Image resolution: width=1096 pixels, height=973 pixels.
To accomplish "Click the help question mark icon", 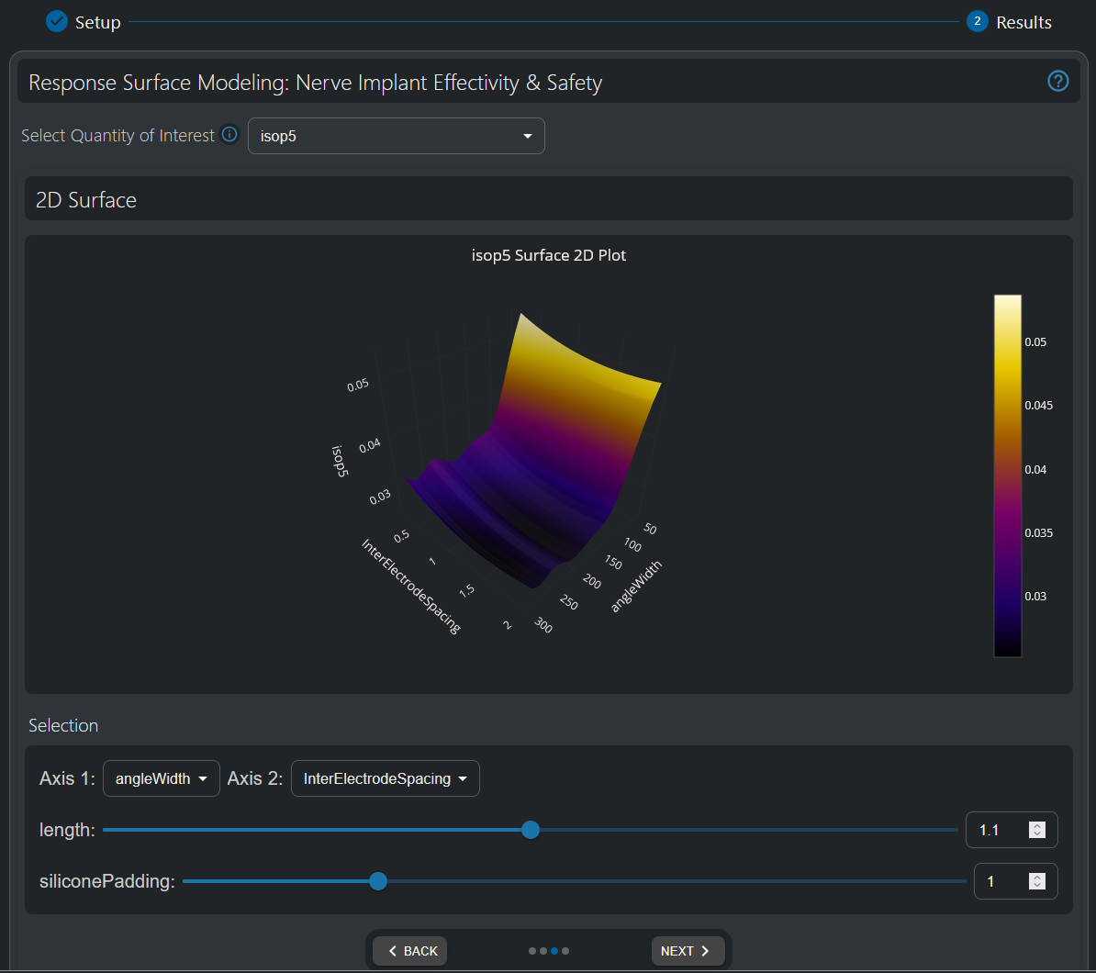I will coord(1057,82).
